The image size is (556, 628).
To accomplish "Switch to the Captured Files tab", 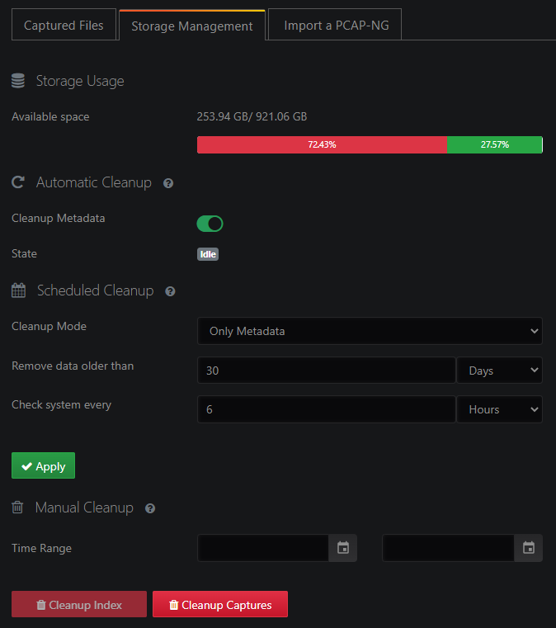I will tap(64, 25).
